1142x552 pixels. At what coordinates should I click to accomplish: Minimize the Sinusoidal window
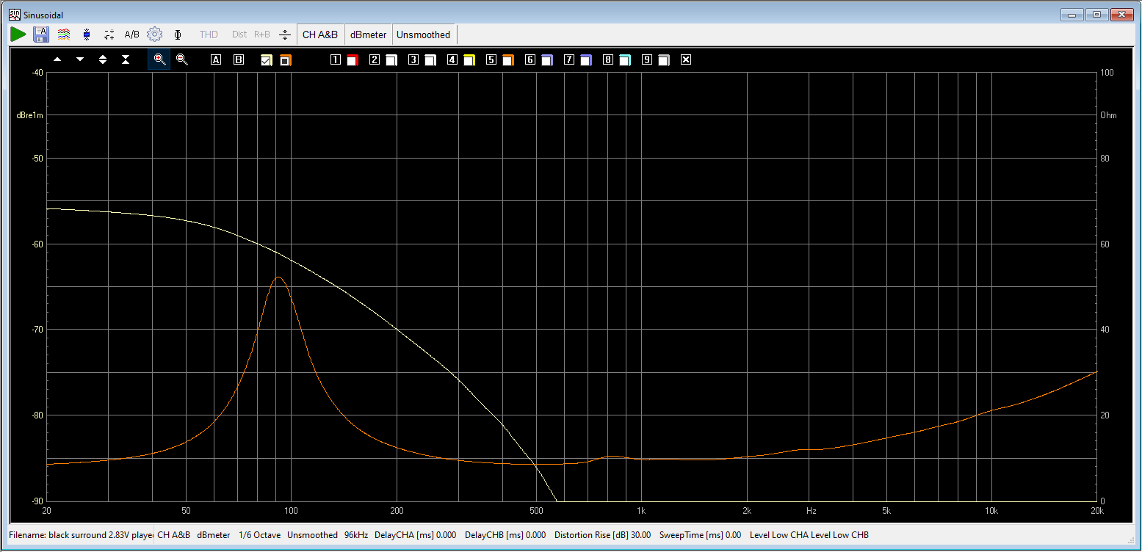coord(1073,14)
